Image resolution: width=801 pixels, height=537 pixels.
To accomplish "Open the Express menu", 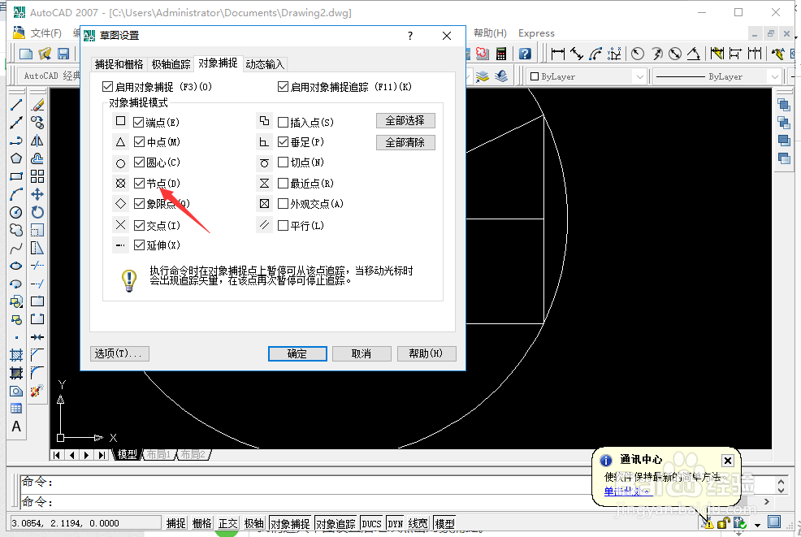I will tap(536, 33).
